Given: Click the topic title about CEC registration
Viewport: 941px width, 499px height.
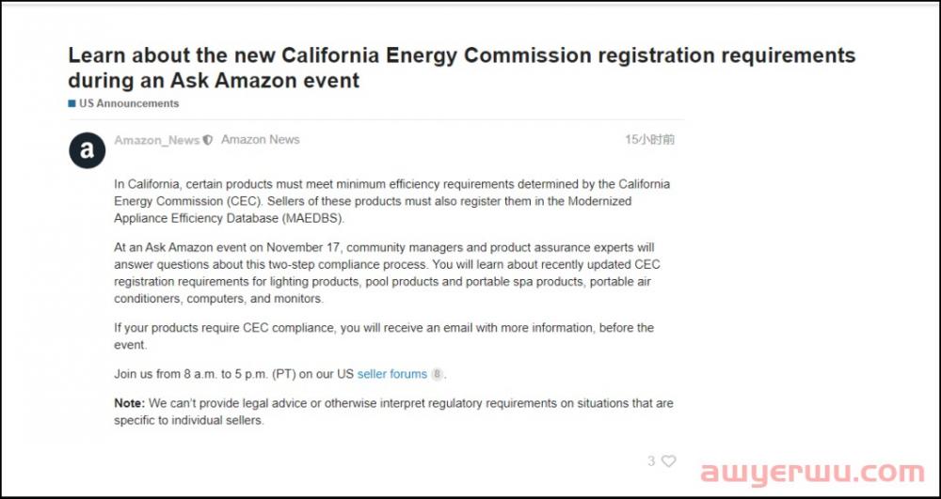Looking at the screenshot, I should tap(461, 67).
